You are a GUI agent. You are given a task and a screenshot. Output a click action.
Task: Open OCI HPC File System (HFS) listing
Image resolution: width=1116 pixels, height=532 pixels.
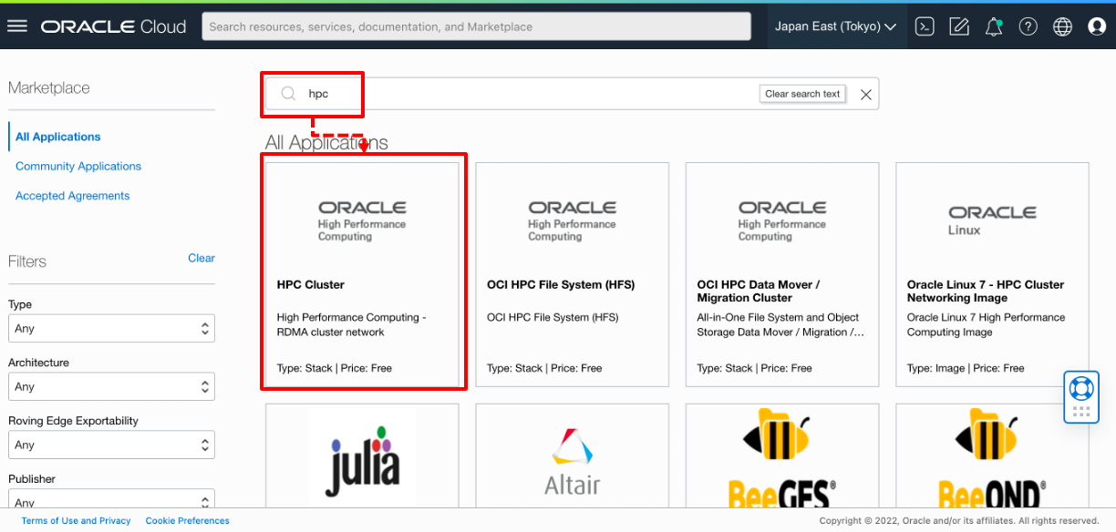573,274
